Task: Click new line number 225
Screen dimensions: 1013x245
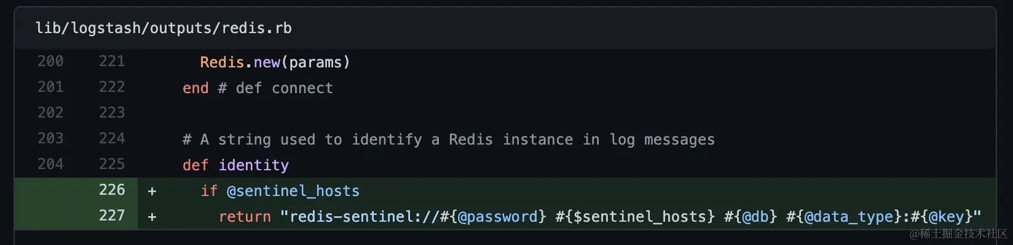Action: pos(112,164)
